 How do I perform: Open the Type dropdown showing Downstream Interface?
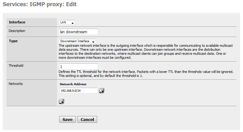(77, 41)
